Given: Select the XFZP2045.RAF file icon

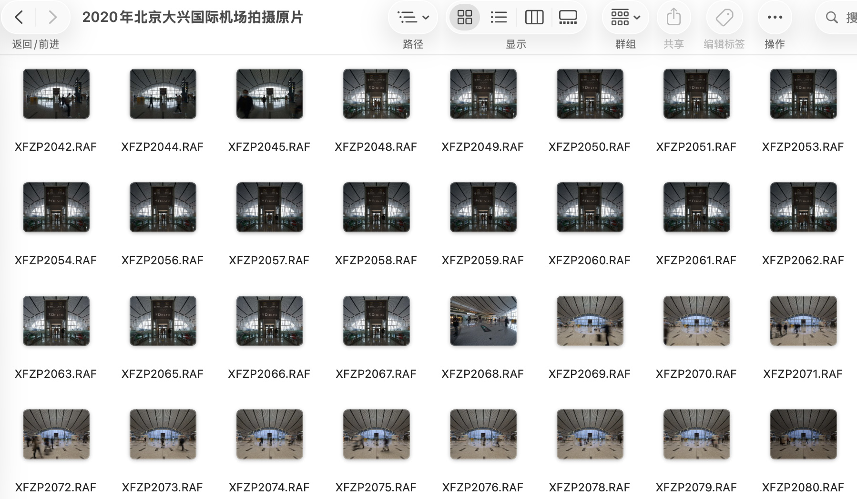Looking at the screenshot, I should 270,94.
